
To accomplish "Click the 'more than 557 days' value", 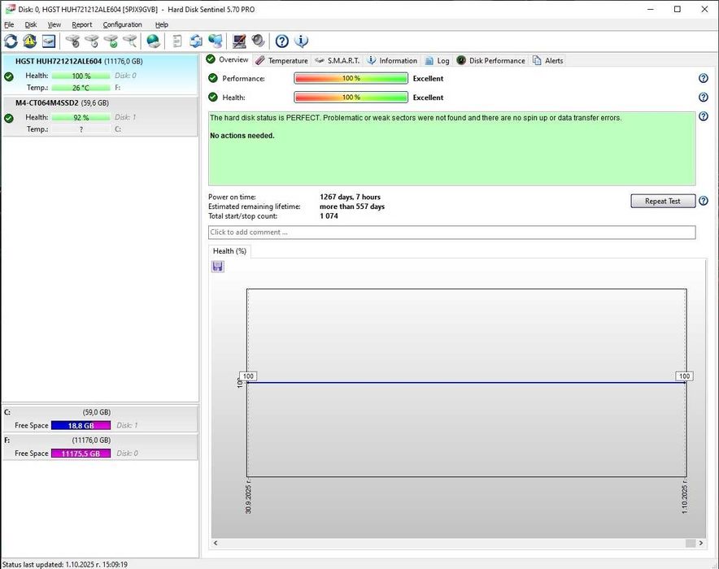I will [351, 206].
